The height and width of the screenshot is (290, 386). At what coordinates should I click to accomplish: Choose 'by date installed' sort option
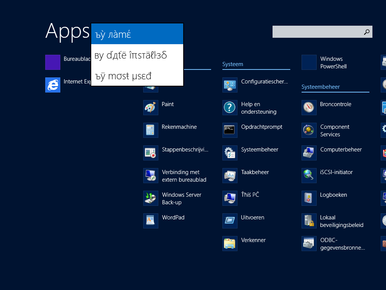point(137,55)
